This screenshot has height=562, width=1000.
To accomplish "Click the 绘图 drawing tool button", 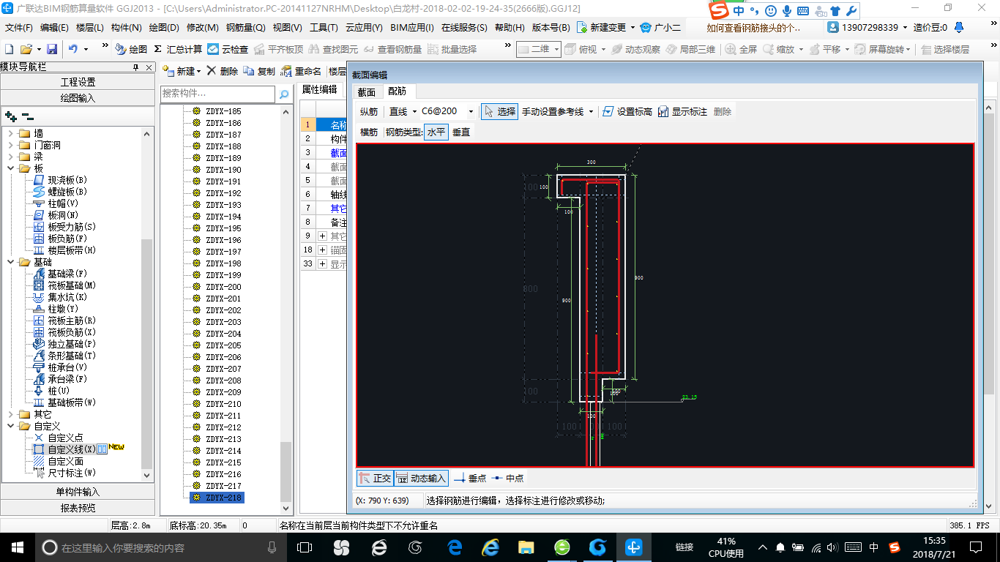I will [131, 49].
